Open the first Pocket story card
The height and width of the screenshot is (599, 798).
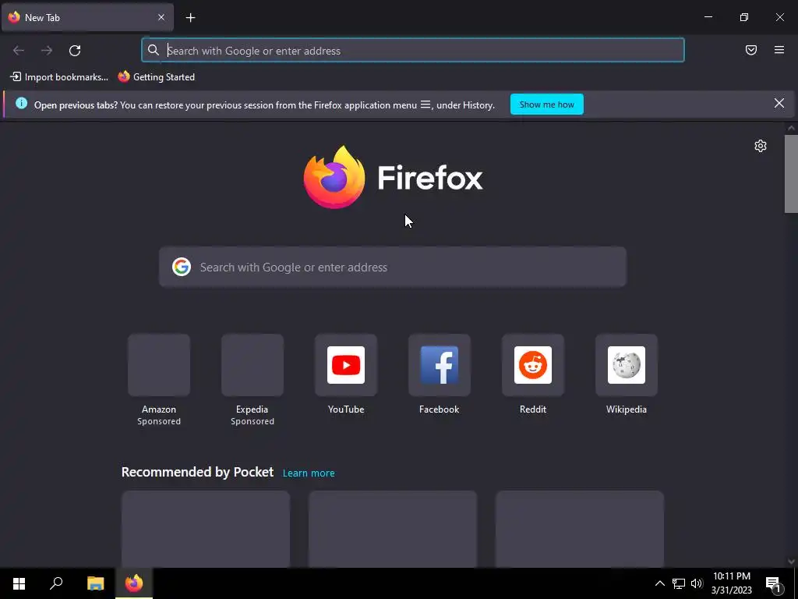click(206, 529)
